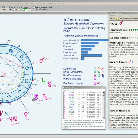Close the Aspectarian window
138x138 pixels.
click(104, 87)
